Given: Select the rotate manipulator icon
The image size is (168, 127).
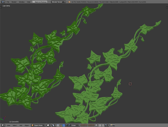Looking at the screenshot, I should click(66, 125).
